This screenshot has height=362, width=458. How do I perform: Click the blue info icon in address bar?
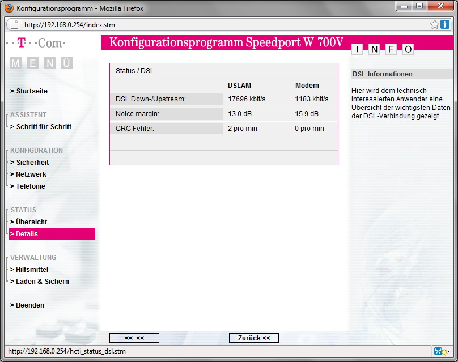click(444, 24)
